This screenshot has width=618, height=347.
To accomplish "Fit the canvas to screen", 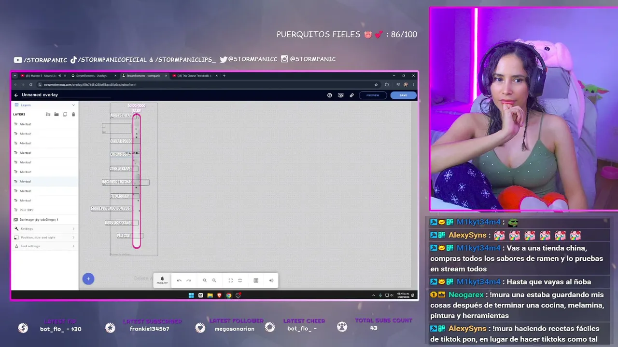I will coord(230,280).
